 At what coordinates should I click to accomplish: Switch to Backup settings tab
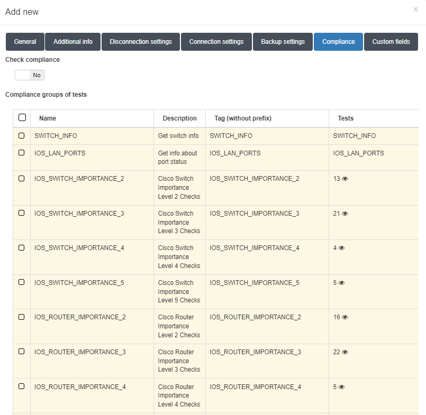(283, 42)
